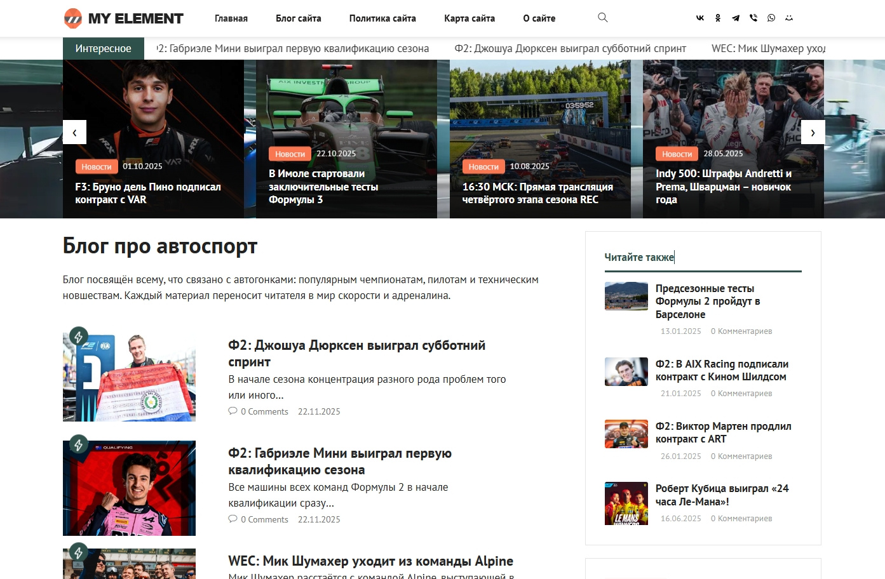Click thumbnail for Кин Шилдс sidebar post
Screen dimensions: 885x579
pyautogui.click(x=626, y=372)
